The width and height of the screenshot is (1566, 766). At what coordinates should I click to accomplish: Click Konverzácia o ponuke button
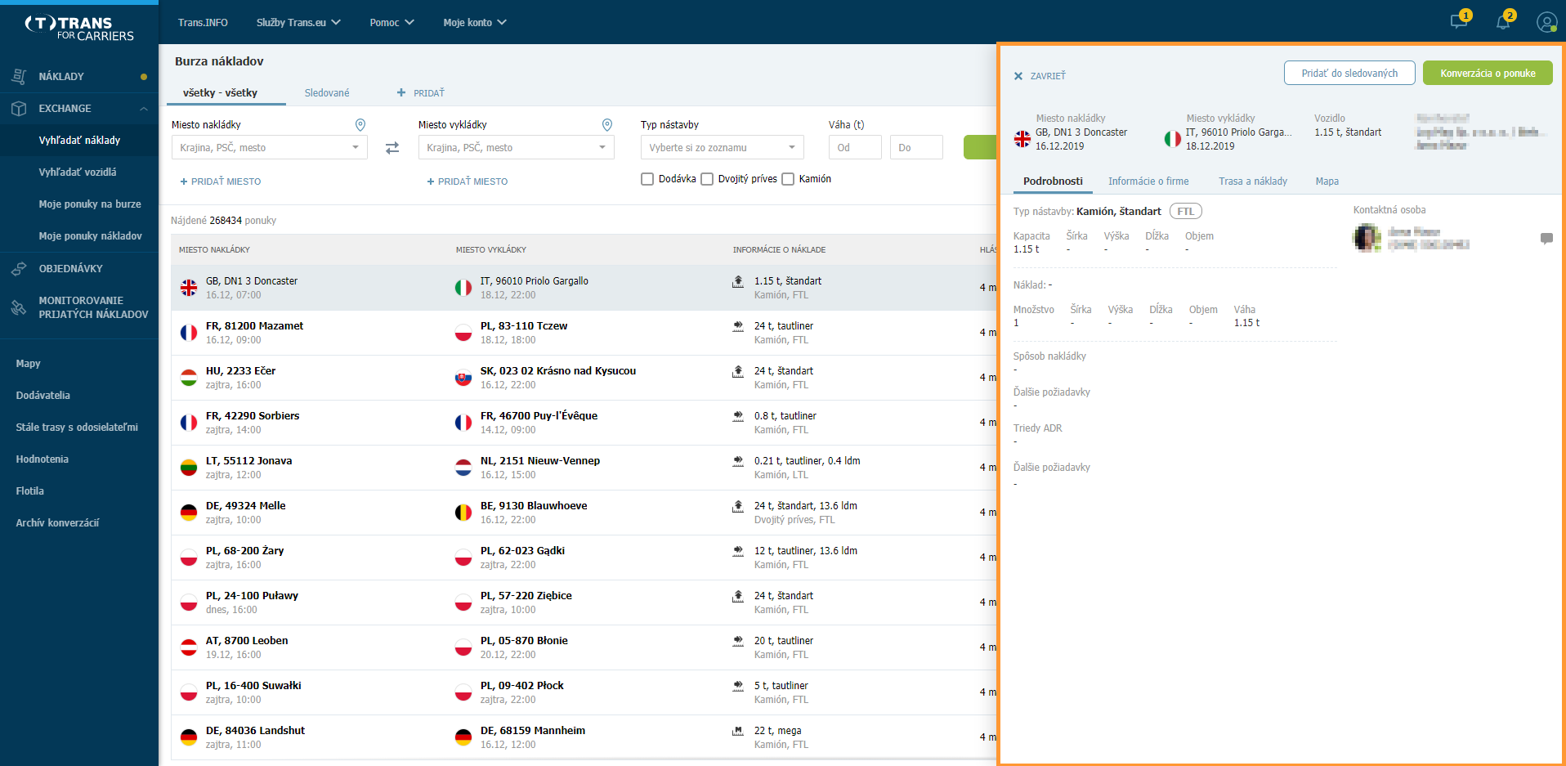coord(1488,73)
